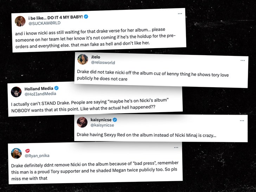Open more options on SUCKAW0RLD's tweet

(180, 14)
